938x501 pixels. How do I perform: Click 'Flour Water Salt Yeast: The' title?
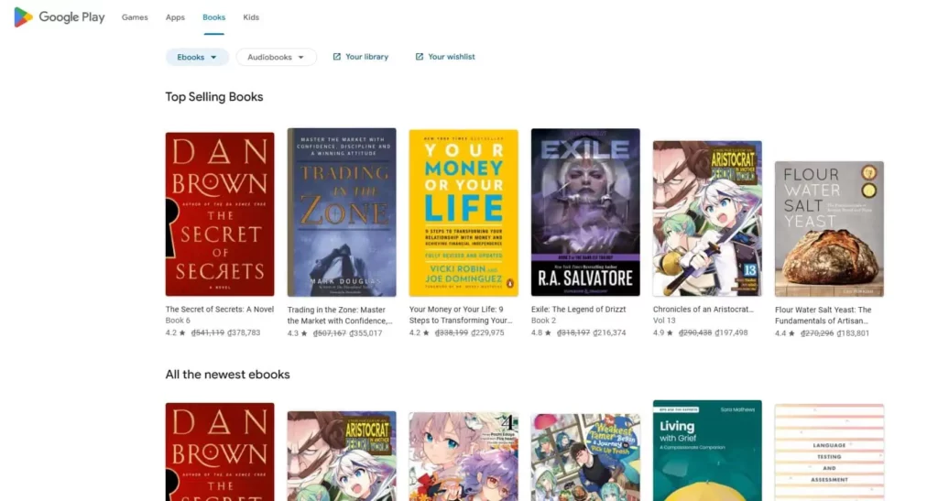(823, 310)
